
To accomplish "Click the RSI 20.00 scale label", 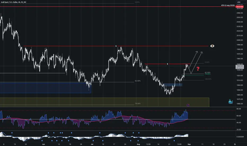I will point(239,130).
